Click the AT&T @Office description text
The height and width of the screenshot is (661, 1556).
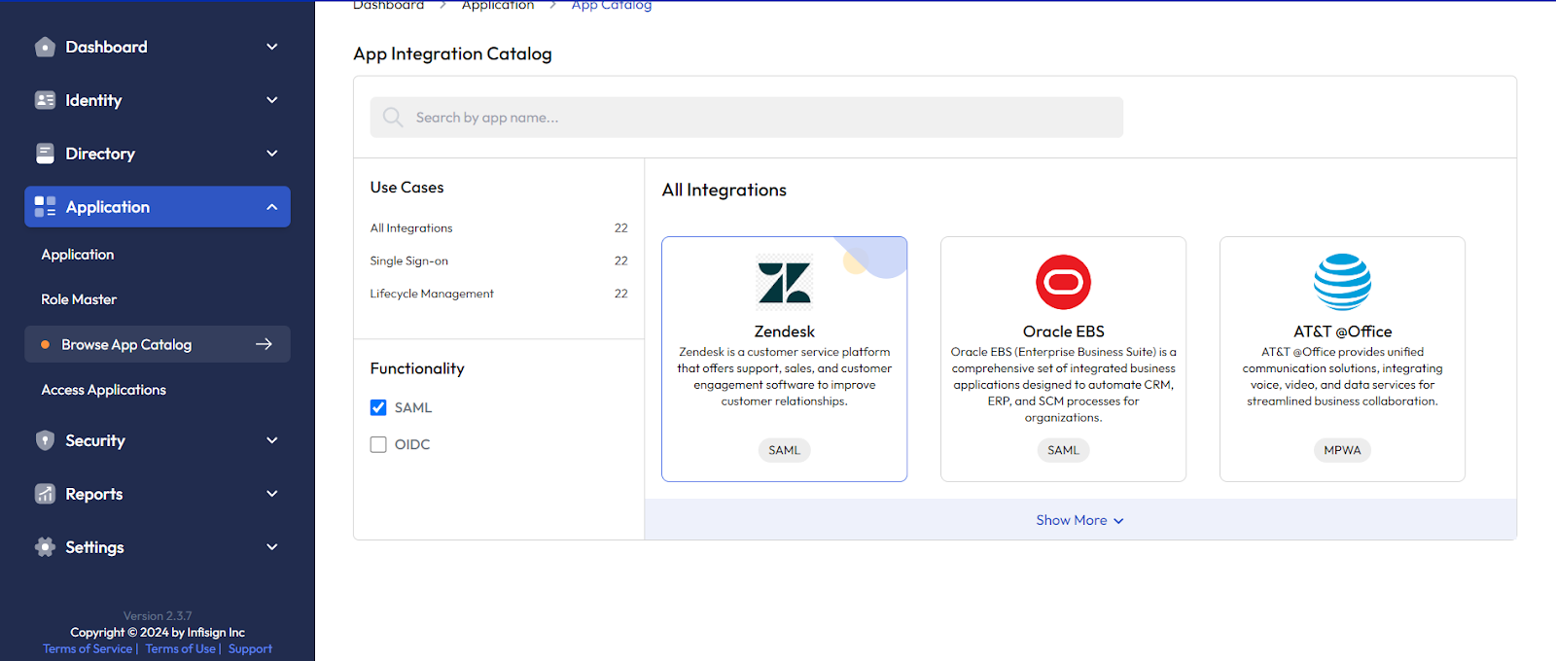(x=1342, y=376)
